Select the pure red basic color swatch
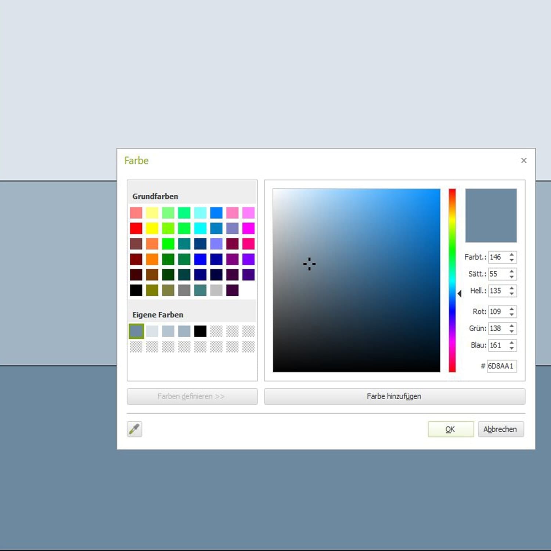Viewport: 551px width, 551px height. [136, 228]
